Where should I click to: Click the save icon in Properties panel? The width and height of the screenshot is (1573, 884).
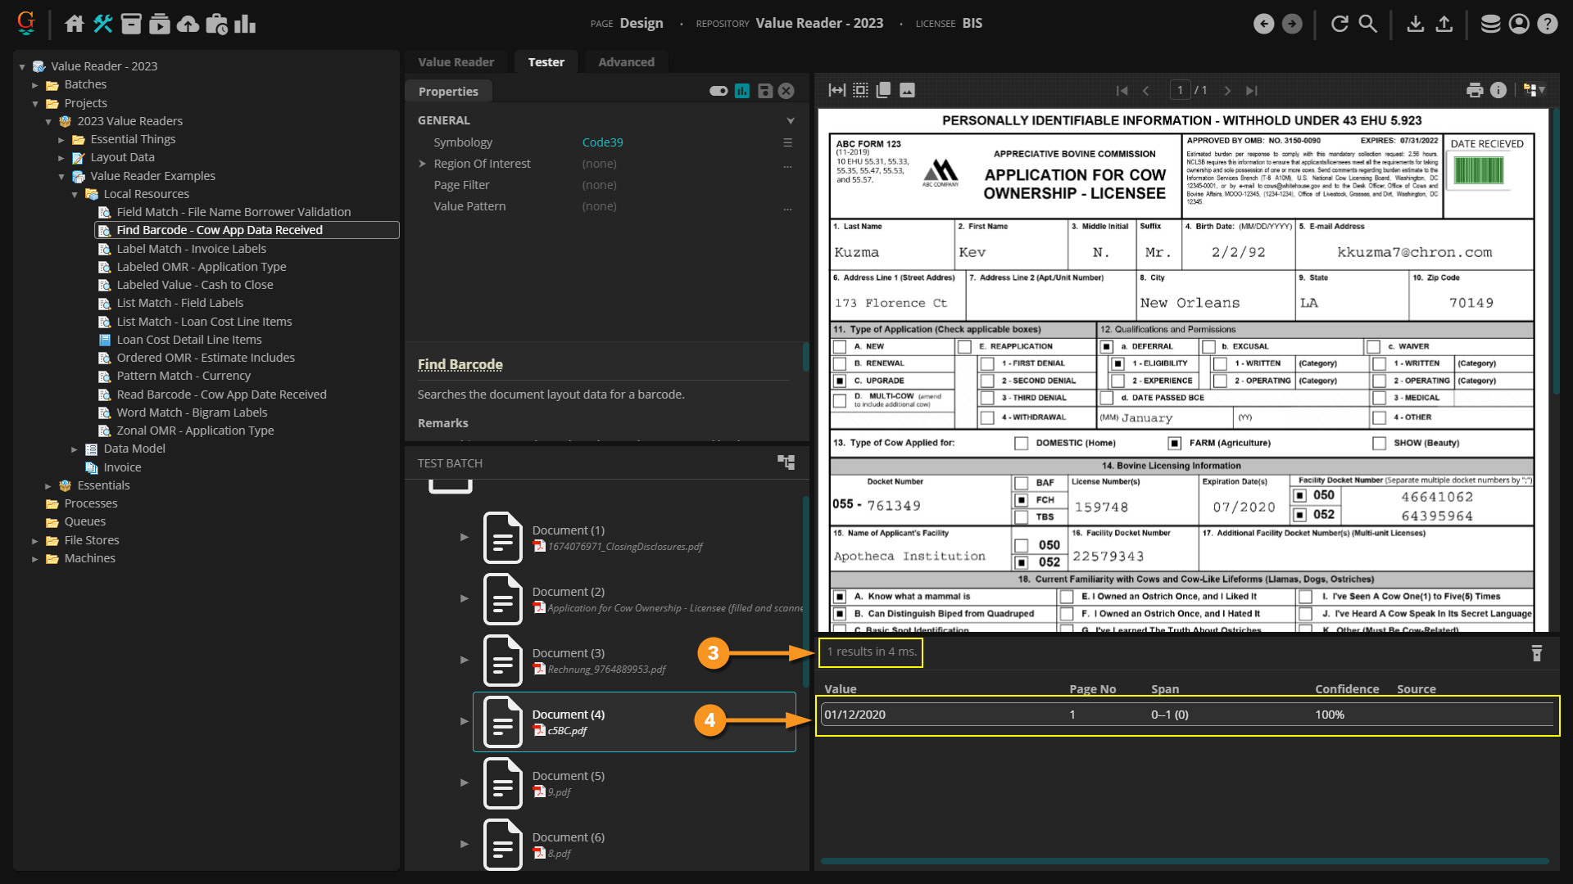coord(764,91)
